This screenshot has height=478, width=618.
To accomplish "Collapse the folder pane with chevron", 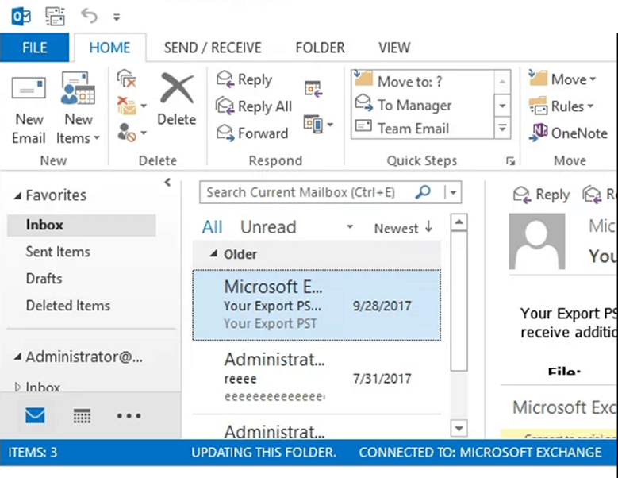I will coord(167,182).
